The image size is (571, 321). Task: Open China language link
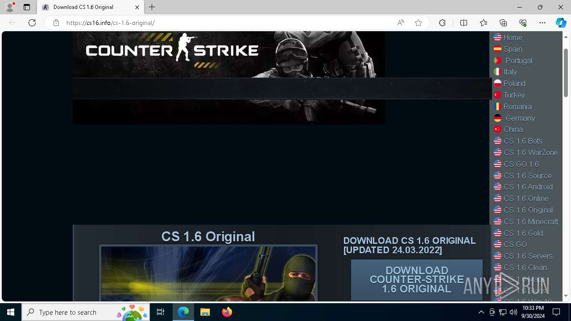[x=513, y=129]
